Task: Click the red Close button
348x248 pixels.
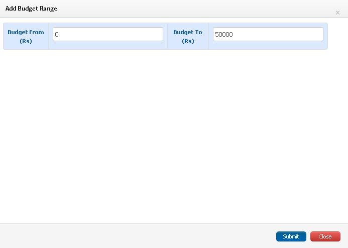Action: (325, 236)
